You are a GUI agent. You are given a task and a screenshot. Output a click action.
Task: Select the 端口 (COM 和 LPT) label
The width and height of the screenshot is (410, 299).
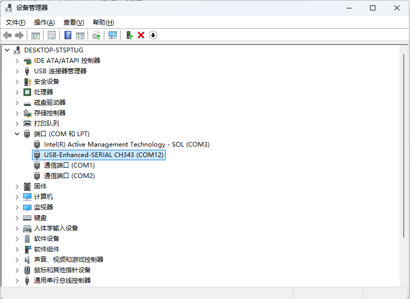pos(62,134)
